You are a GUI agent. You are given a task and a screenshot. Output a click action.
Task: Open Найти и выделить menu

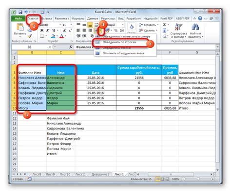pyautogui.click(x=195, y=31)
